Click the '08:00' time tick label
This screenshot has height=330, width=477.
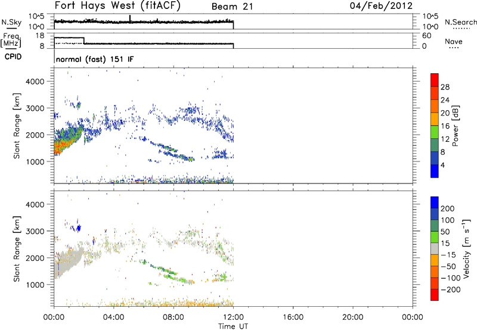point(174,317)
